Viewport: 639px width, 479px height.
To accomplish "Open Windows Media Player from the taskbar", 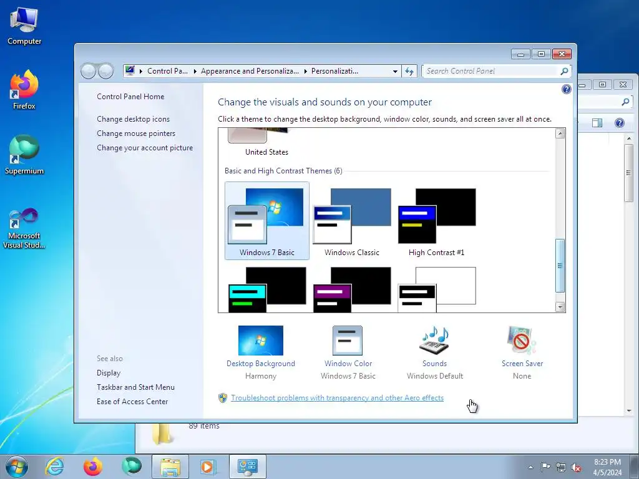I will coord(208,467).
